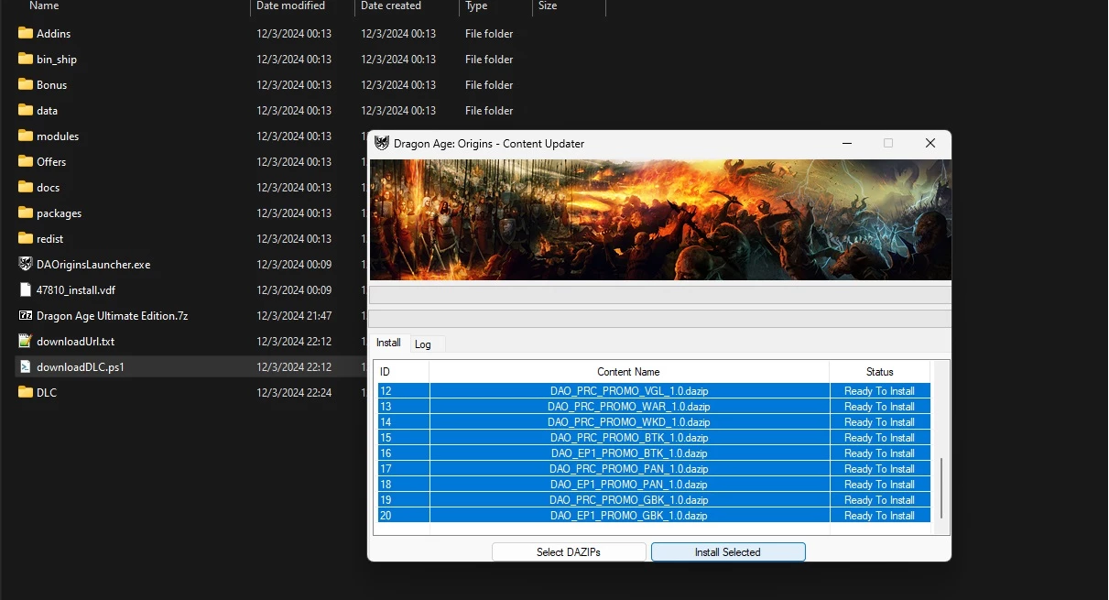Select row DAO_PRC_PROMO_VGL_1.0.dazip
This screenshot has width=1109, height=600.
point(654,391)
